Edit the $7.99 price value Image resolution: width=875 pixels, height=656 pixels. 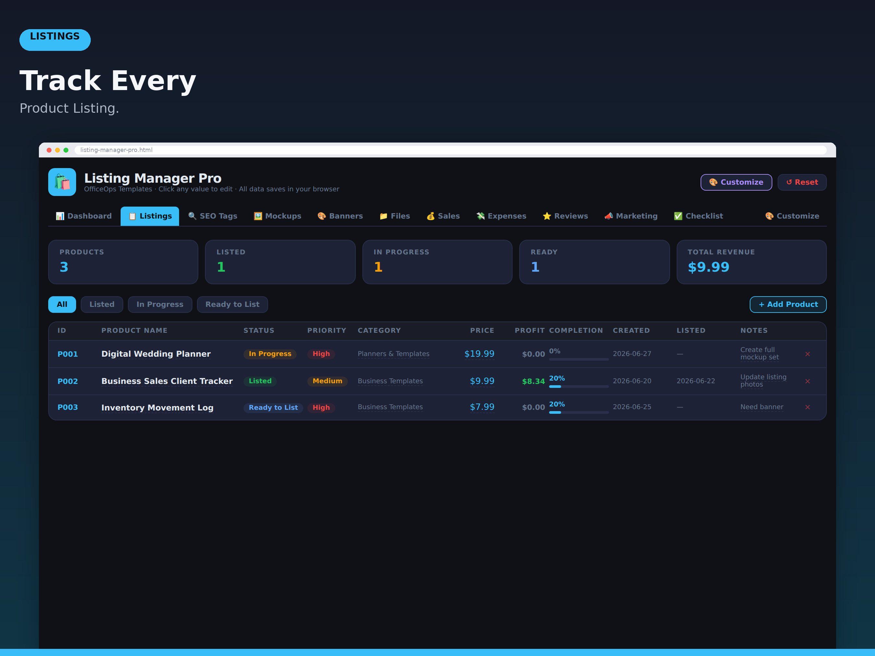[x=482, y=407]
